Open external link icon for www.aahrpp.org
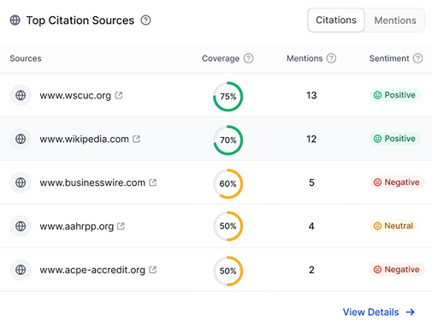This screenshot has height=334, width=432. click(x=121, y=226)
